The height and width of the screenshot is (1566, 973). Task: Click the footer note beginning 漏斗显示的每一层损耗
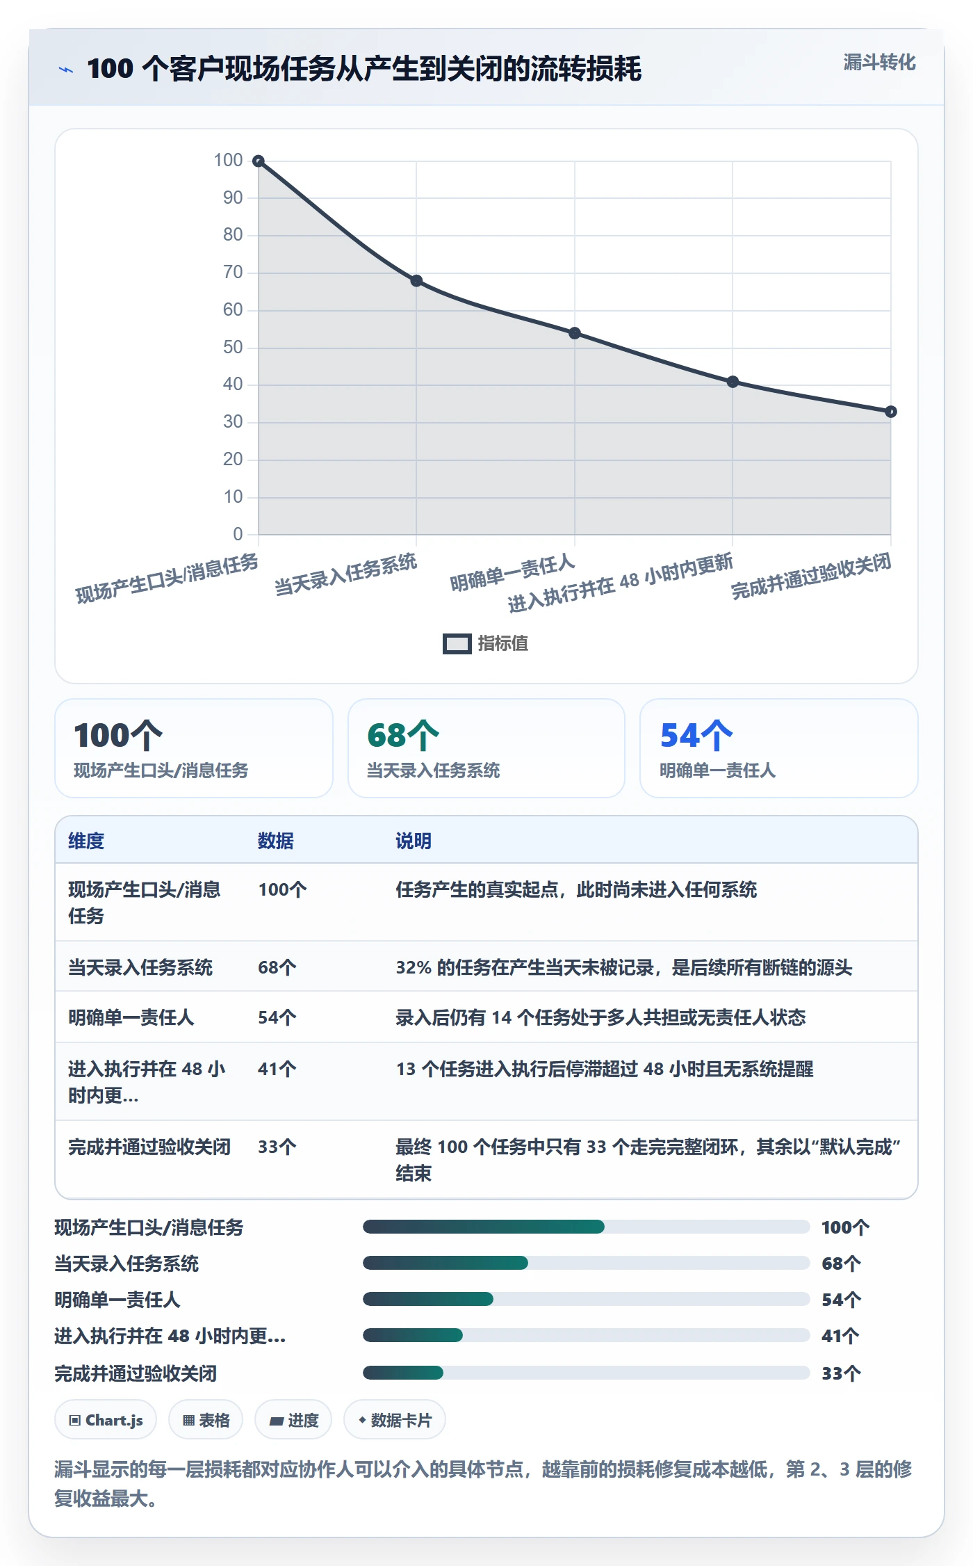coord(483,1483)
